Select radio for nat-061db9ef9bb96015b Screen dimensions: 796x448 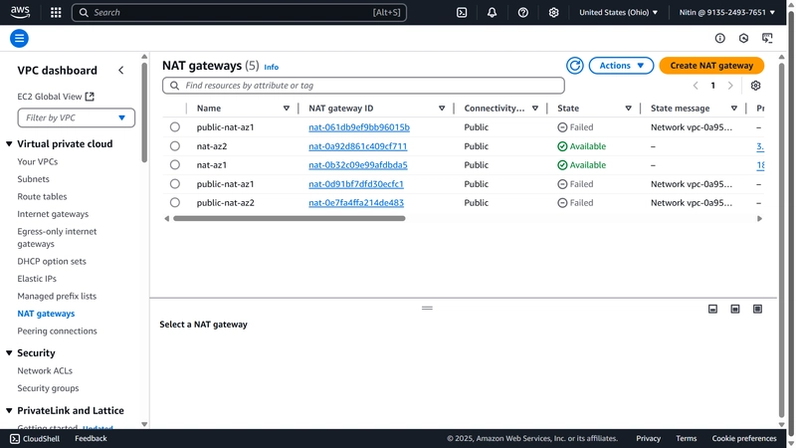tap(175, 127)
